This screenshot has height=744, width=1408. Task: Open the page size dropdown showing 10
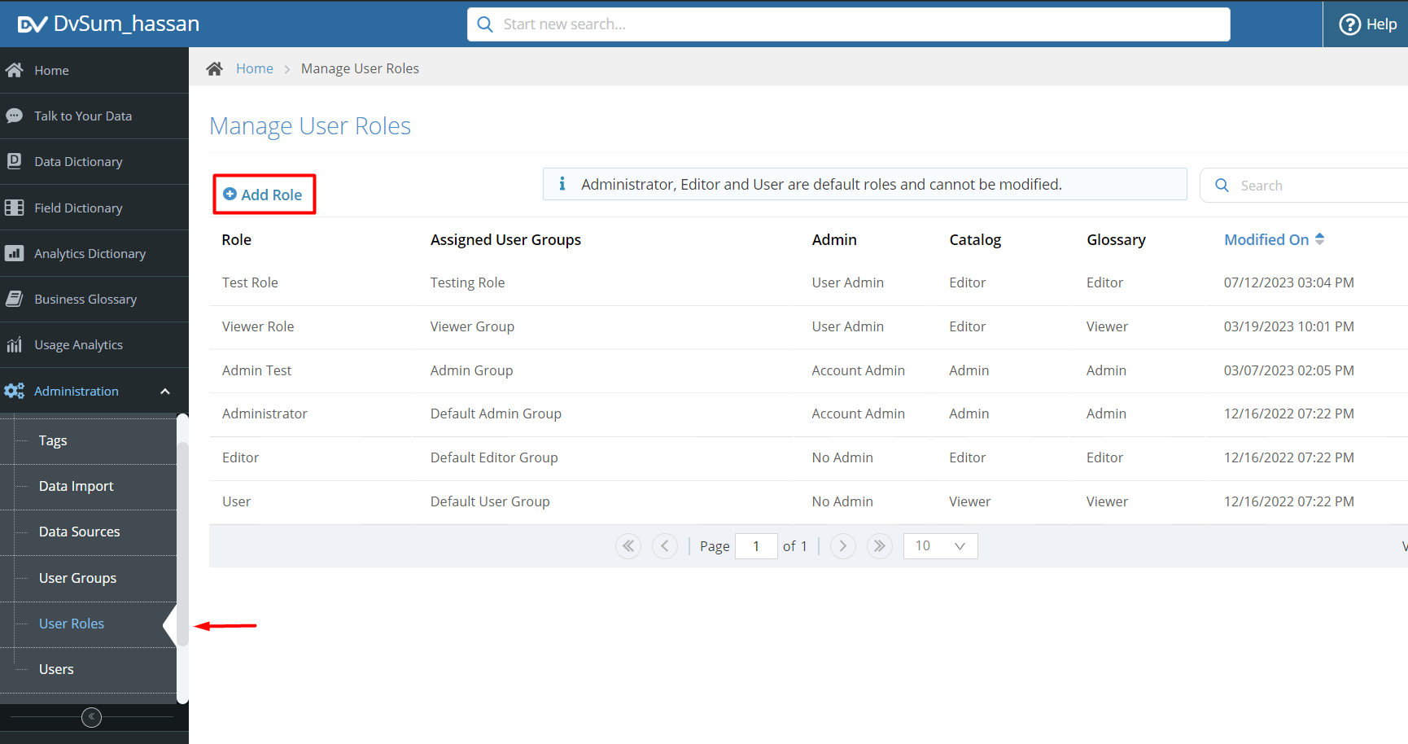pos(941,546)
